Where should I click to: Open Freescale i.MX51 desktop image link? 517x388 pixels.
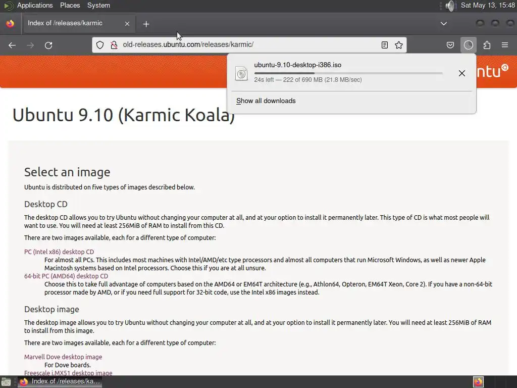[68, 373]
